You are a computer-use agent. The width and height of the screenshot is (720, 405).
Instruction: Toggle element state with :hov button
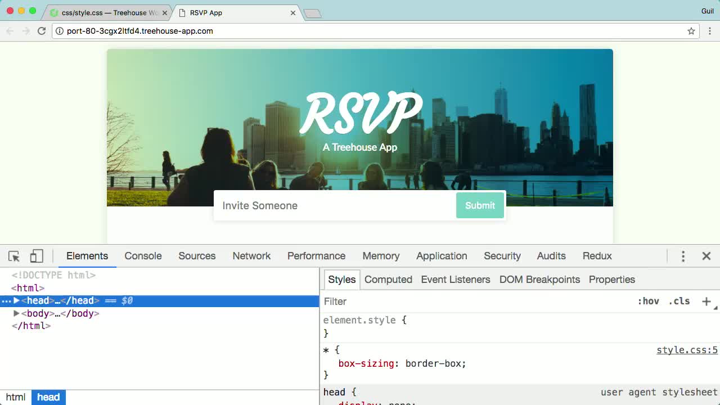click(649, 301)
